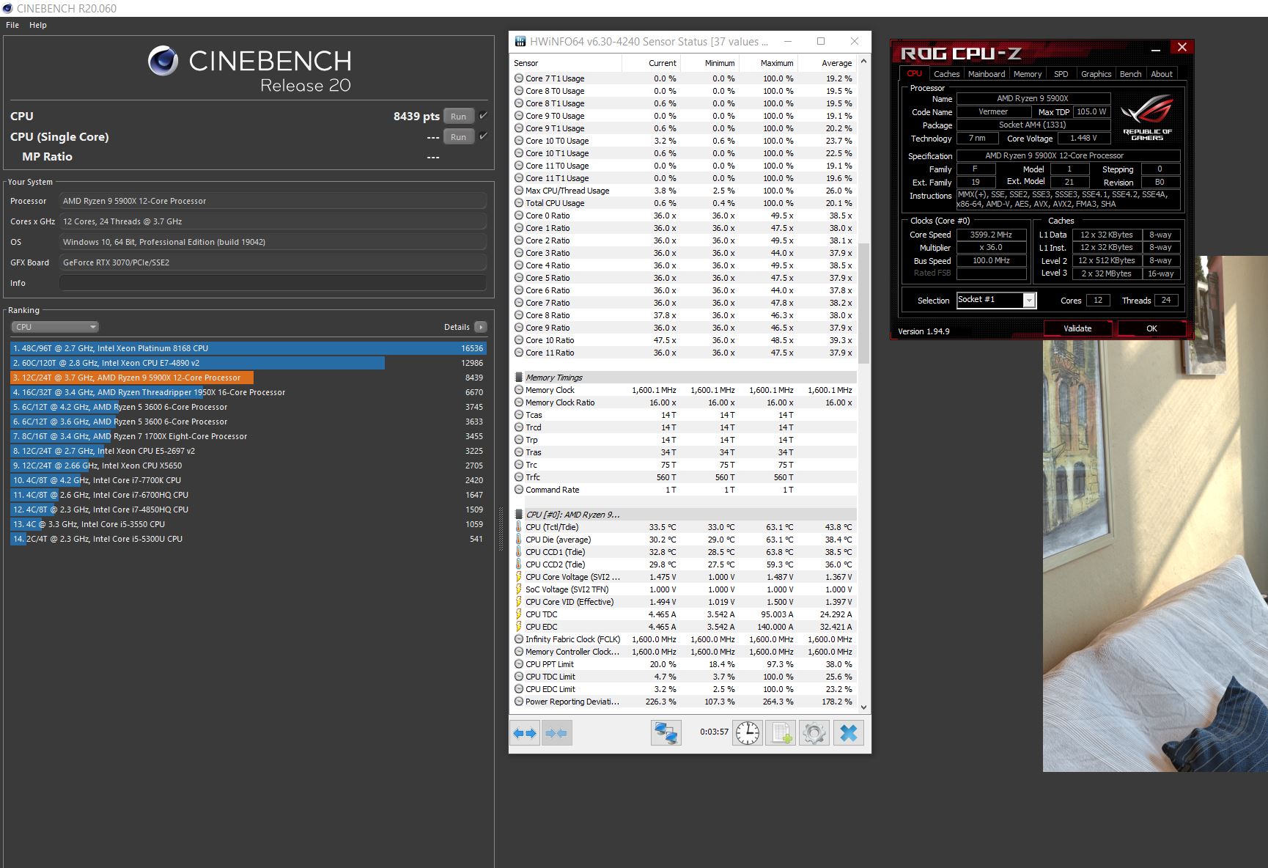Switch to Mainboard tab in CPU-Z
Image resolution: width=1268 pixels, height=868 pixels.
[987, 74]
